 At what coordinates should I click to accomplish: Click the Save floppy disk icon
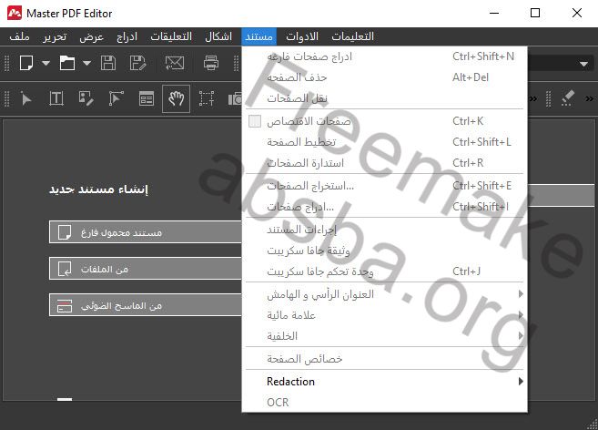(108, 63)
